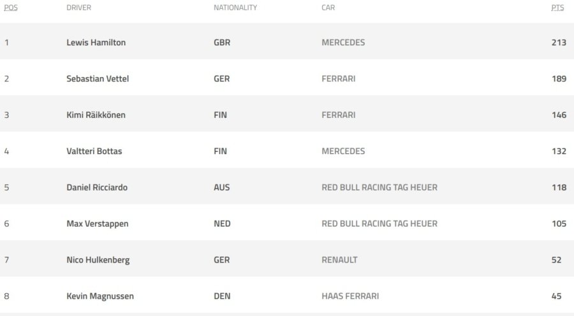This screenshot has height=316, width=574.
Task: Sort table by POS column header
Action: 11,8
